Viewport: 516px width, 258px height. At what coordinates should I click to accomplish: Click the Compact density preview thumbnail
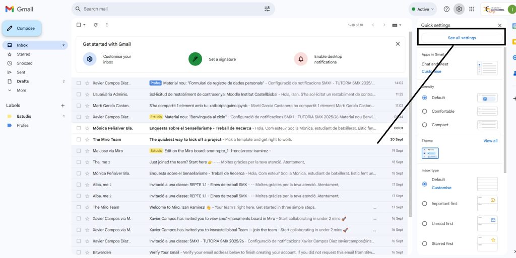point(487,125)
